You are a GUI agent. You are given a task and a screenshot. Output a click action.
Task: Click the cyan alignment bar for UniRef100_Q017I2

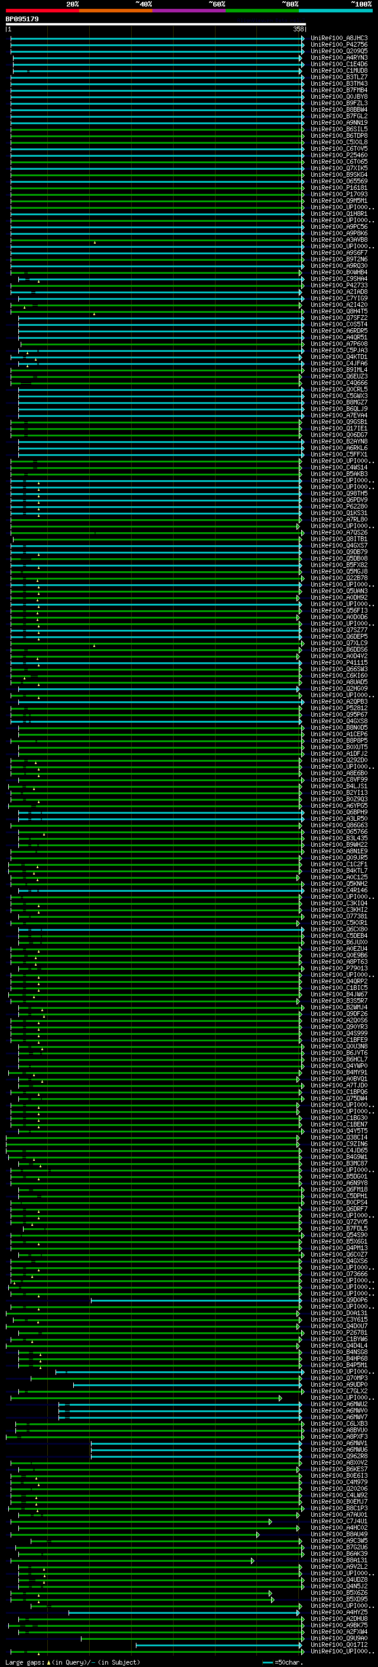pos(217,1645)
